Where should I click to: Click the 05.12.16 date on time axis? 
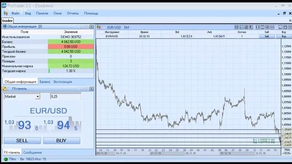[x=225, y=154]
